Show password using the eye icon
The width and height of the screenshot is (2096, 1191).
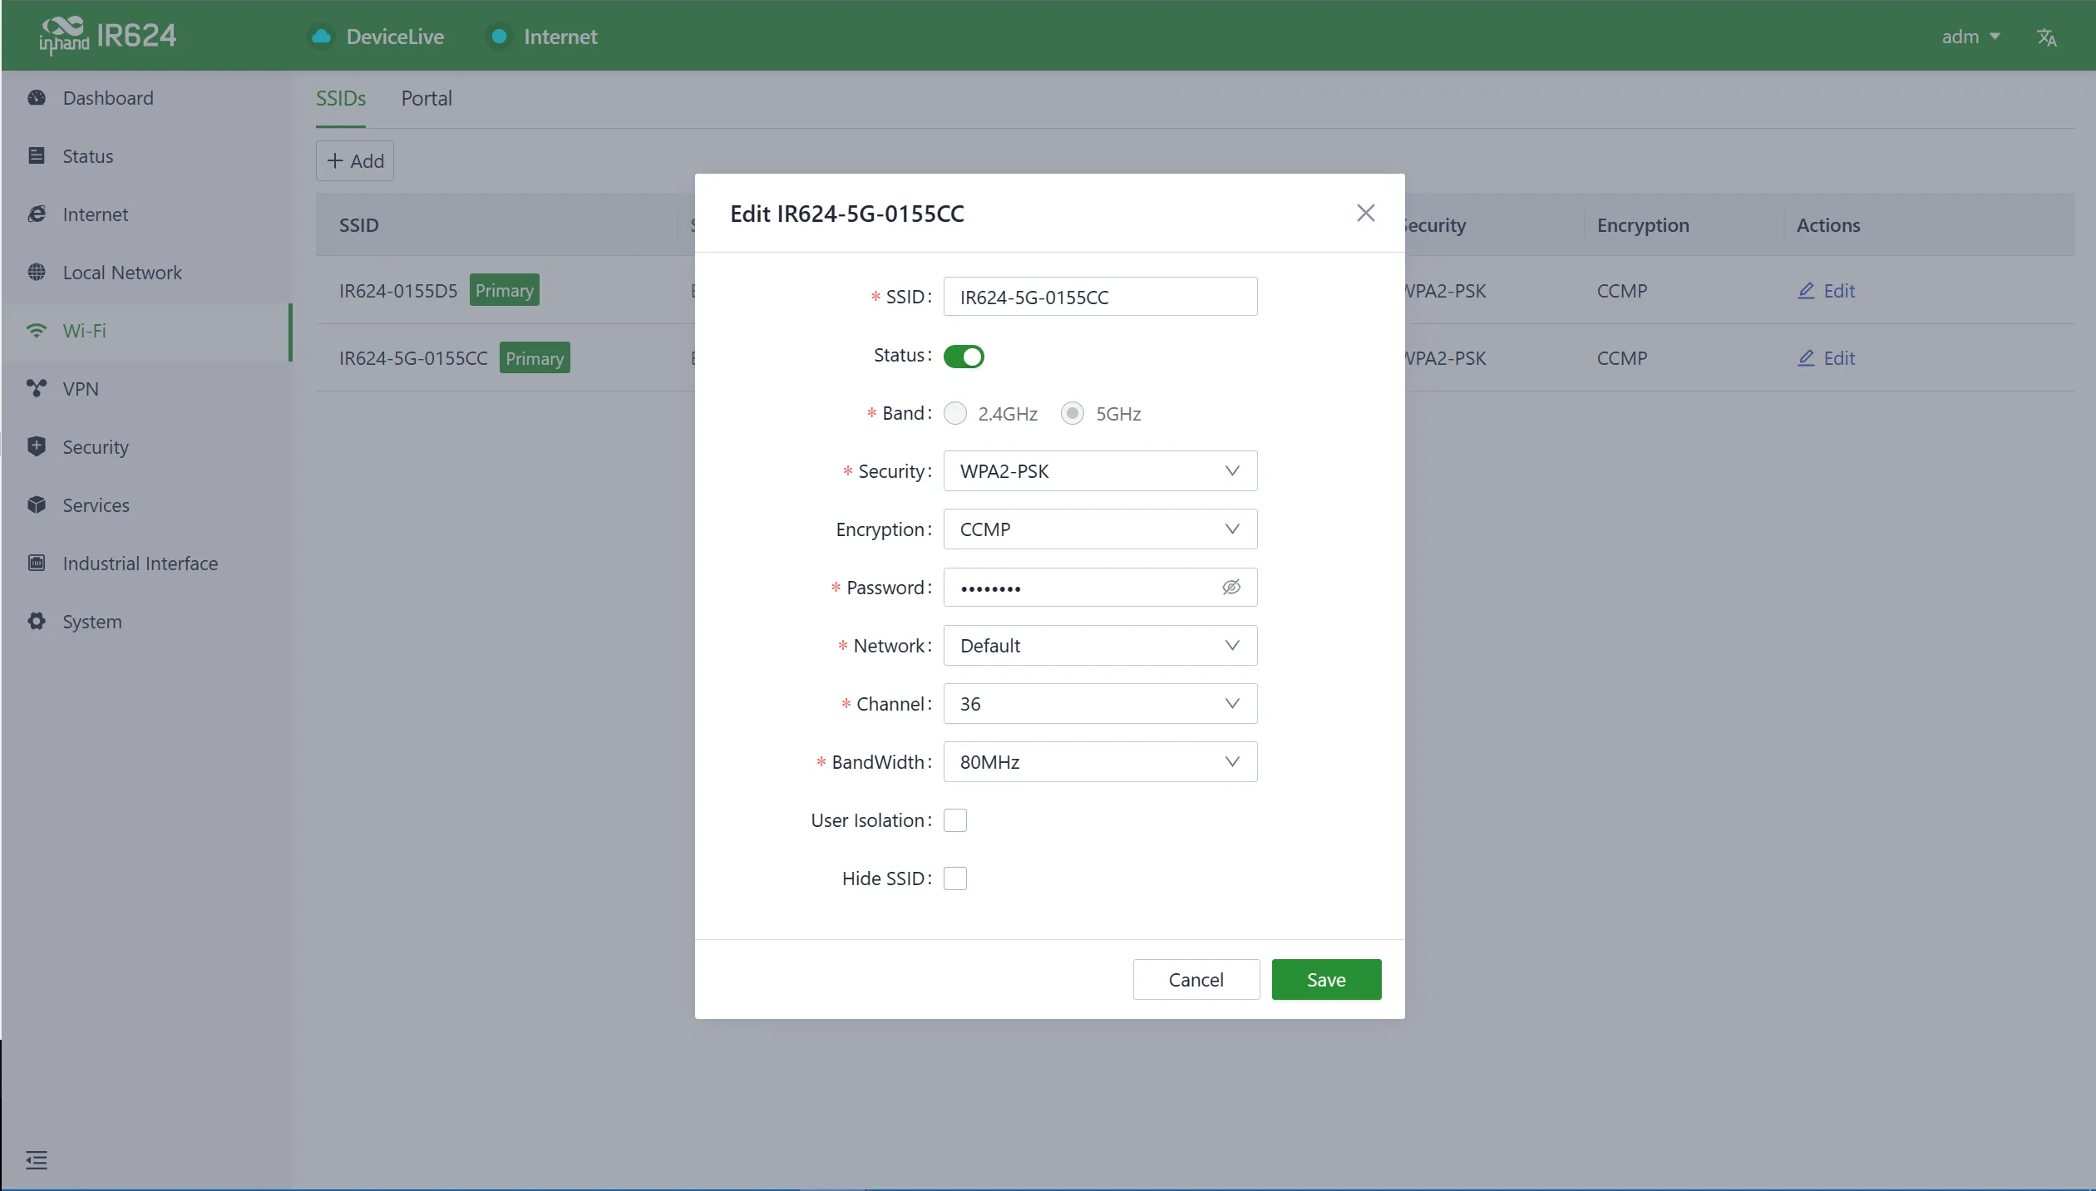tap(1231, 588)
